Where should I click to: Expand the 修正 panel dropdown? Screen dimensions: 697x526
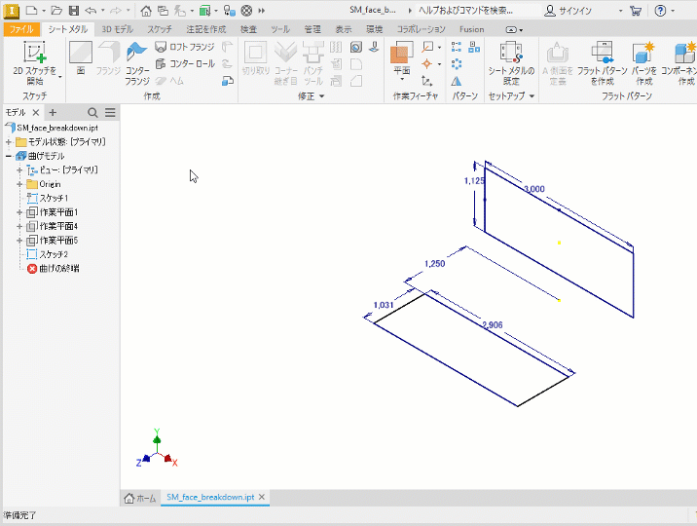coord(322,96)
